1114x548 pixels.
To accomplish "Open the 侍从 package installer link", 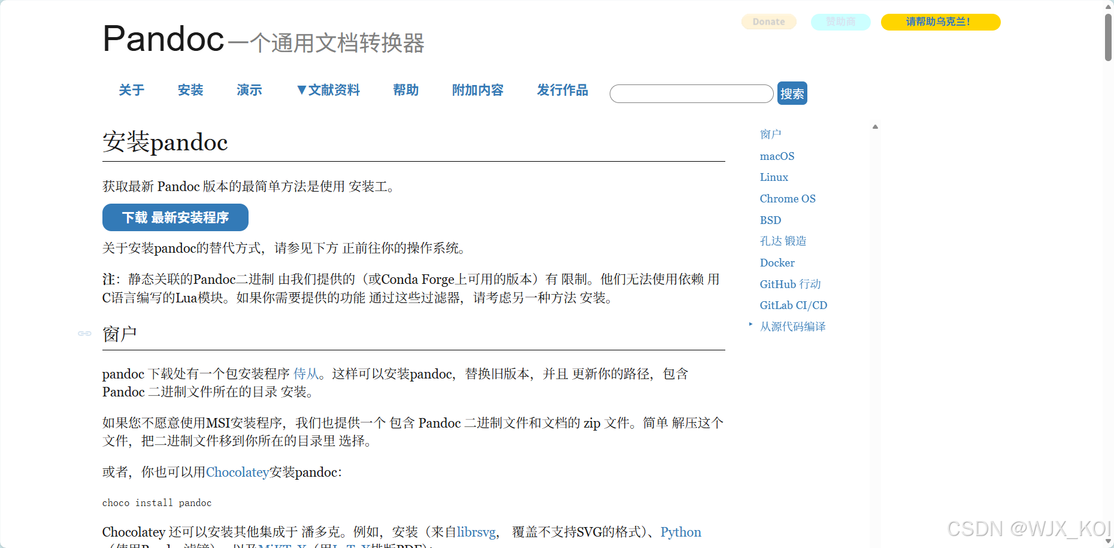I will coord(306,374).
